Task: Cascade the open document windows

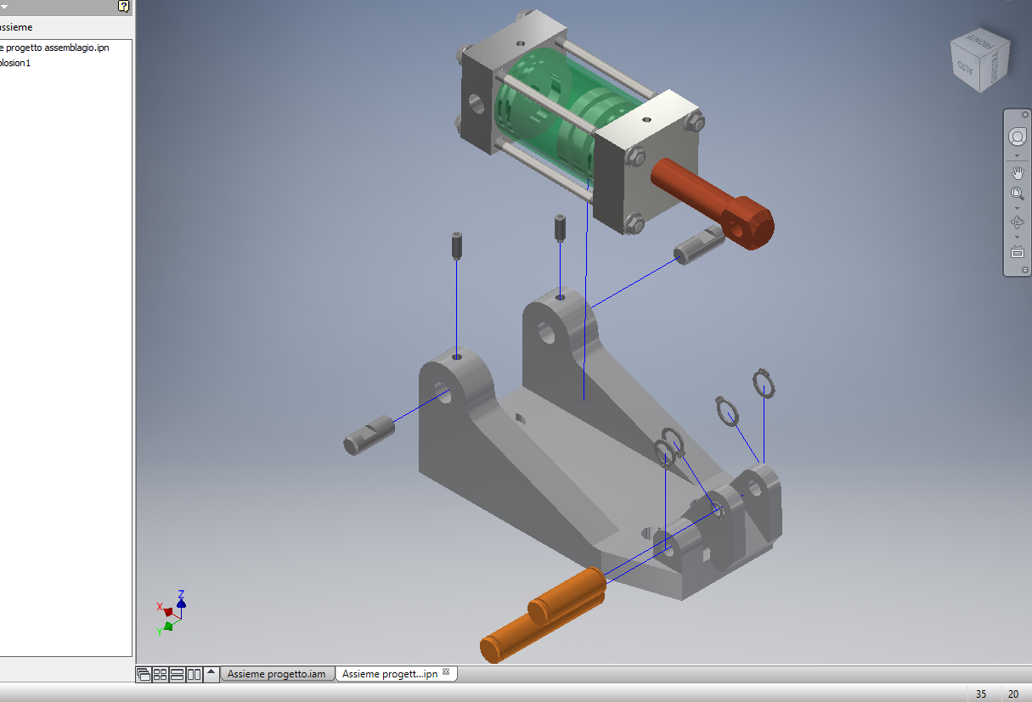Action: coord(143,675)
